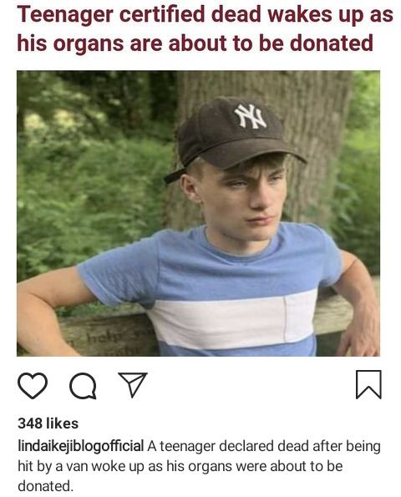Screen dimensions: 401x497
Task: Open comments via the speech bubble icon
Action: pos(83,385)
